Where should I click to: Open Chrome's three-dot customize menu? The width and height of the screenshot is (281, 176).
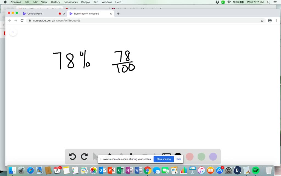point(276,20)
